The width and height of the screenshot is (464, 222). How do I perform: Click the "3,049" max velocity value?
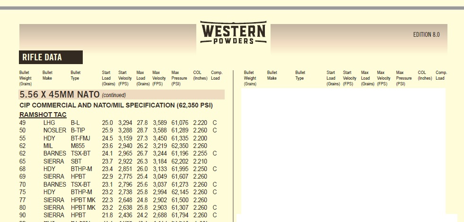coord(160,177)
